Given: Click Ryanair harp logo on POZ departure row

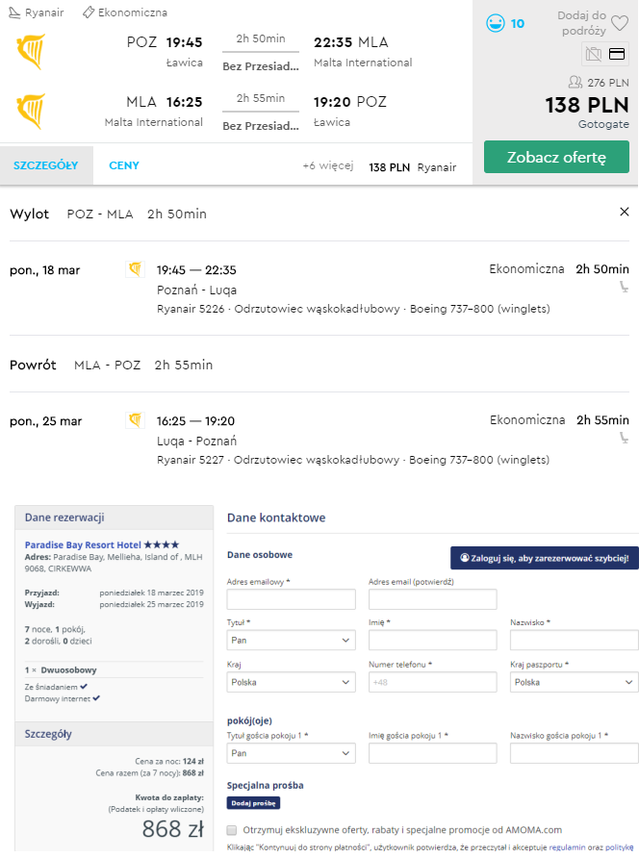Looking at the screenshot, I should 31,51.
